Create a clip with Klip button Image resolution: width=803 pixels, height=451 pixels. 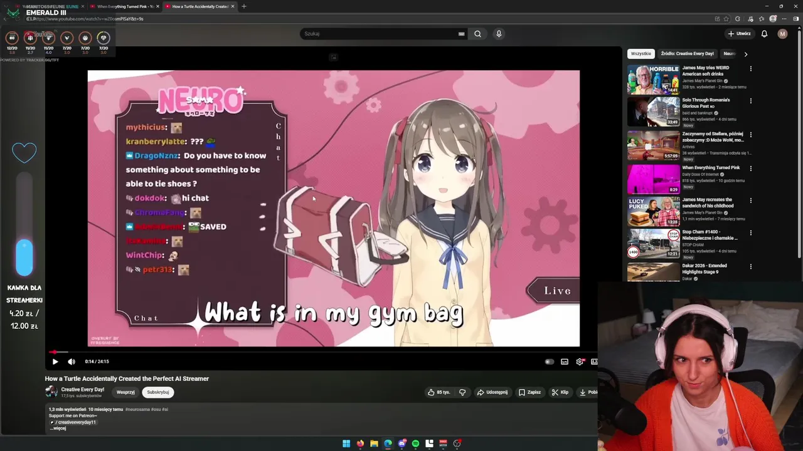pyautogui.click(x=560, y=392)
